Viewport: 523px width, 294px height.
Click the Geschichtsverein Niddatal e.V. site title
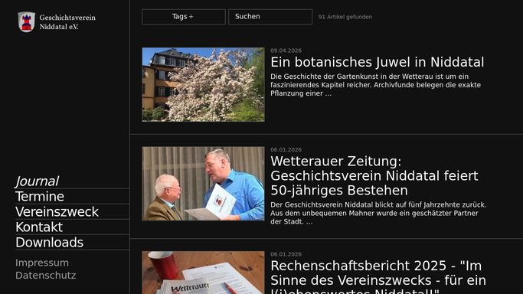pyautogui.click(x=67, y=22)
